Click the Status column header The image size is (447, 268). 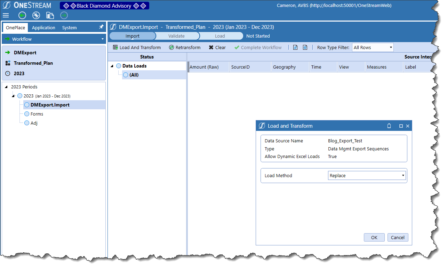pyautogui.click(x=147, y=57)
